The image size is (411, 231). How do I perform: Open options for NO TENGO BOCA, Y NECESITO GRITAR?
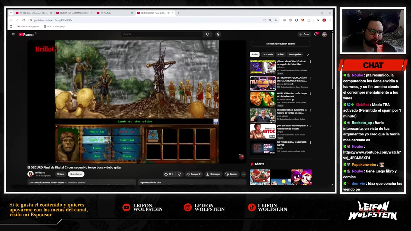click(x=310, y=142)
